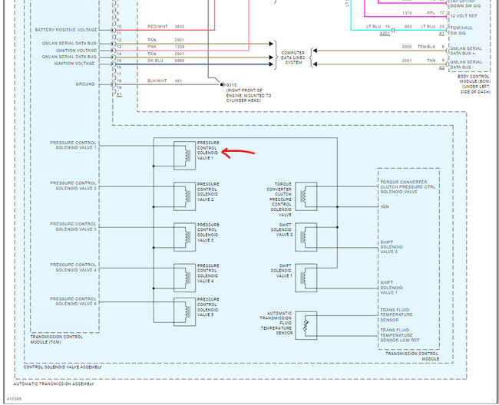Click the 'IGN' terminal label
The height and width of the screenshot is (405, 499).
(x=385, y=206)
